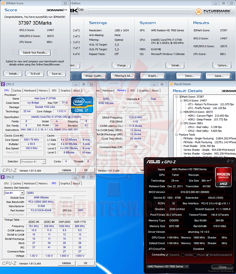This screenshot has height=274, width=236.
Task: Restore button of CPU-Z SPD window
Action: (84, 177)
